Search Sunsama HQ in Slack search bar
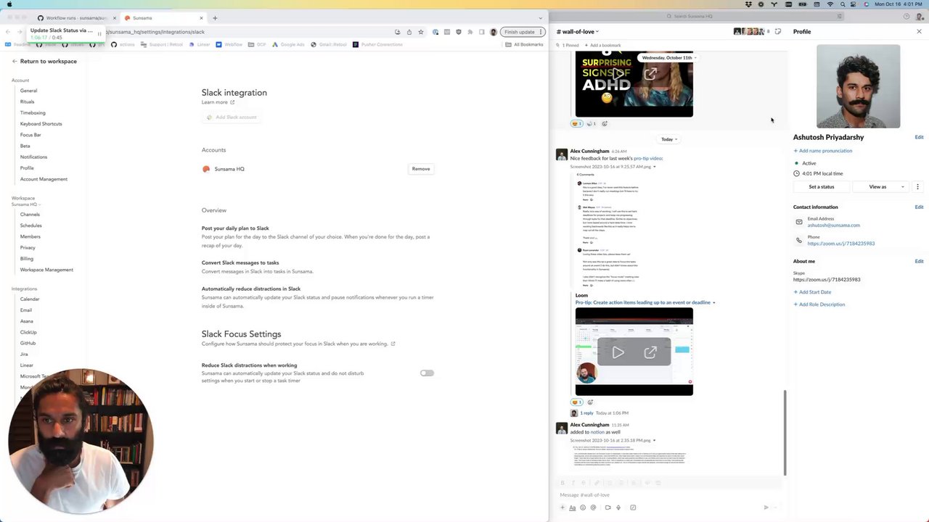 click(x=755, y=16)
